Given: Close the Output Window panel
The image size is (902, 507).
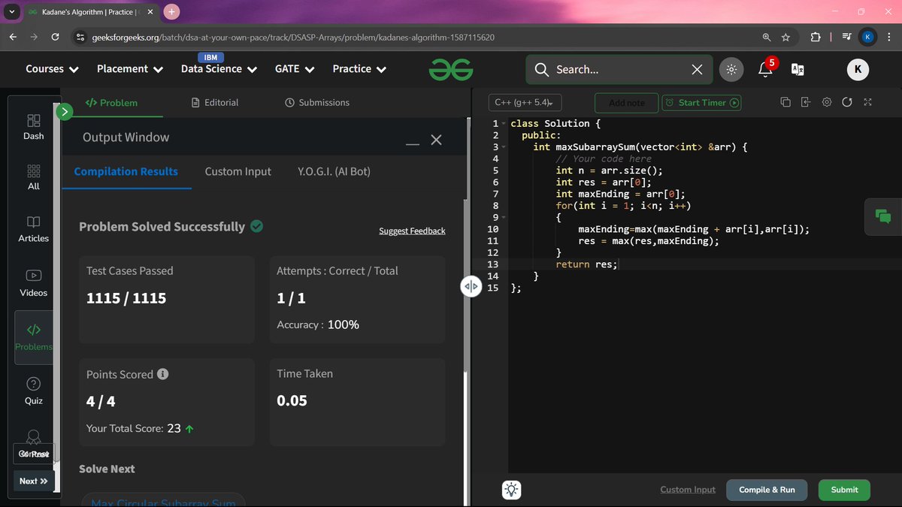Looking at the screenshot, I should pos(436,140).
